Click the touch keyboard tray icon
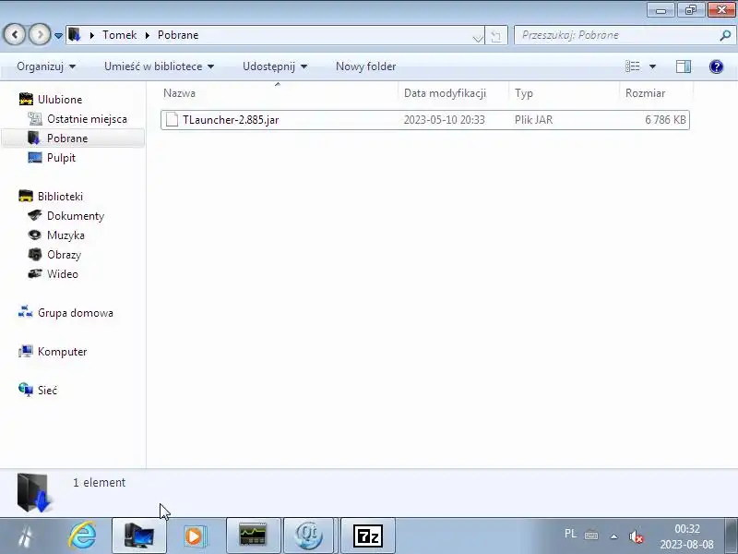This screenshot has height=554, width=738. point(591,536)
